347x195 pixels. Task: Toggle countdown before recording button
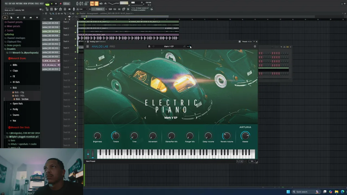(x=96, y=4)
